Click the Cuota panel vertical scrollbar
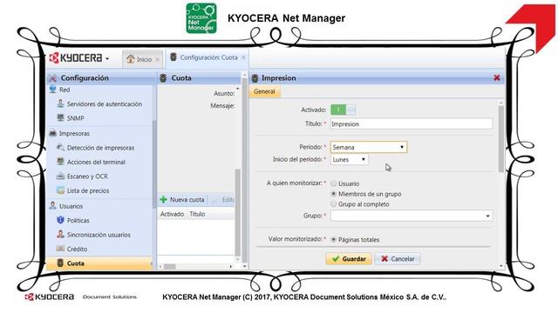Screen dimensions: 558x313 244,170
